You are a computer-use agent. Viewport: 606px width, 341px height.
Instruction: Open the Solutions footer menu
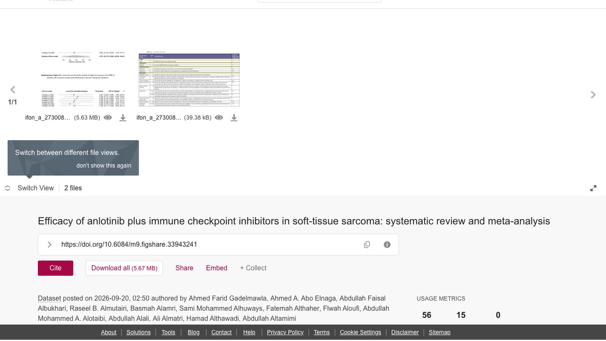point(138,332)
